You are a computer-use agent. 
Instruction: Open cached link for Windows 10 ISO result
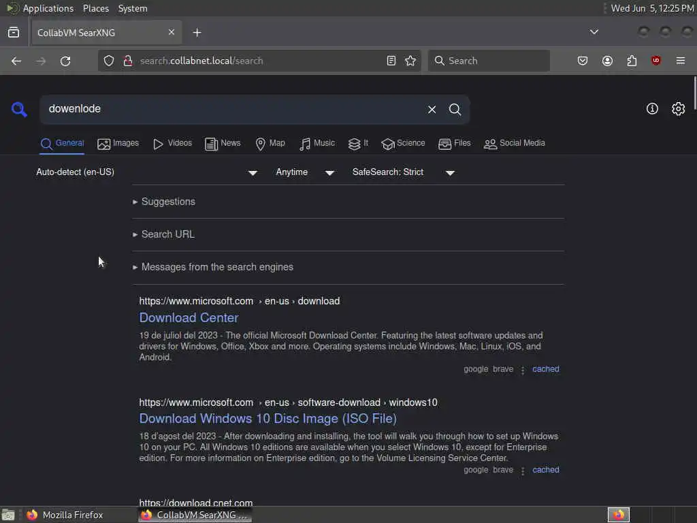coord(545,470)
